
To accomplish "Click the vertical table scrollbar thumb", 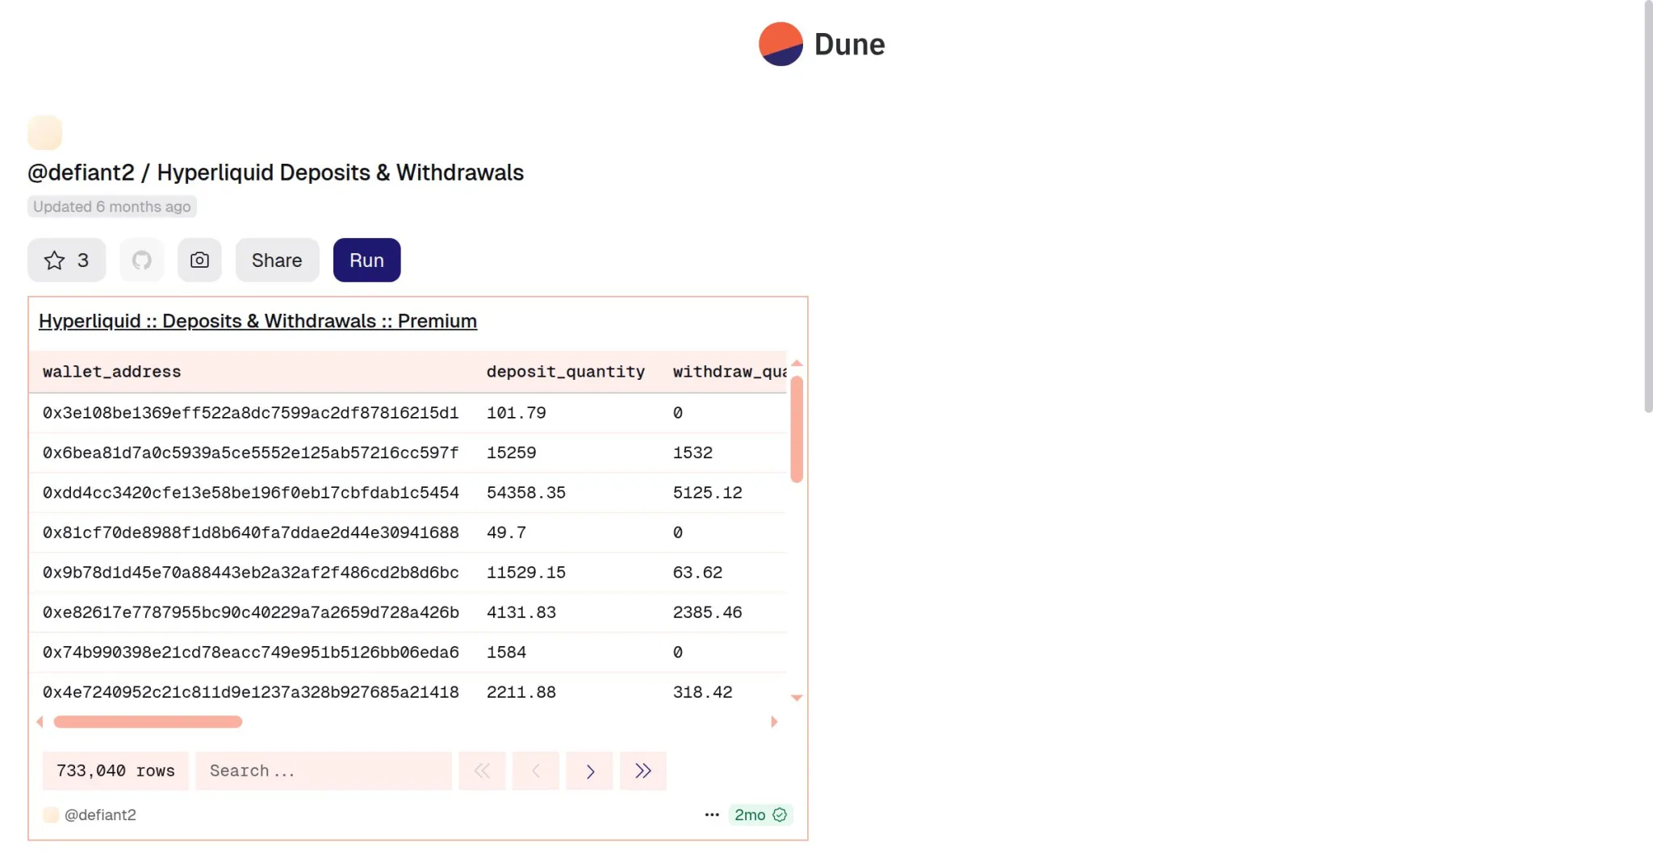I will pos(797,429).
